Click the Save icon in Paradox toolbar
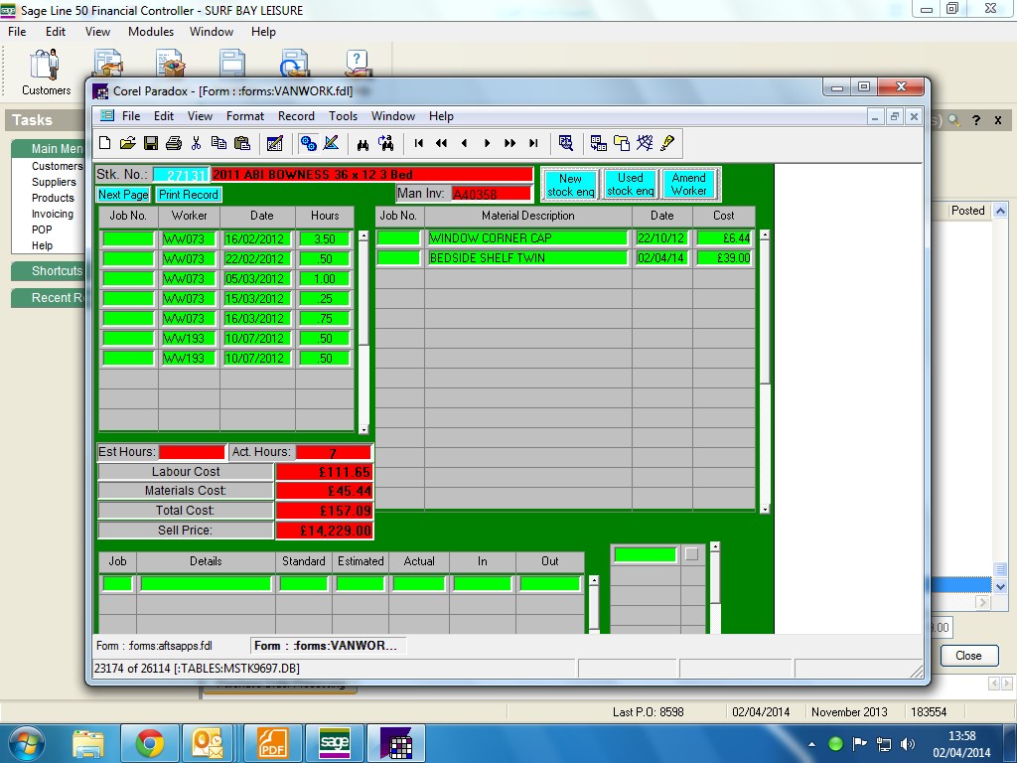The height and width of the screenshot is (763, 1017). point(151,143)
